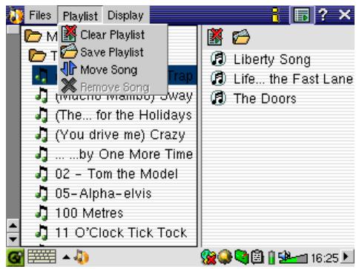Select the song ending in Sway

point(124,96)
